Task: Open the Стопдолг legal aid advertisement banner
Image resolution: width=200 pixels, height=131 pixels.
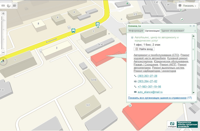Action: point(183,124)
